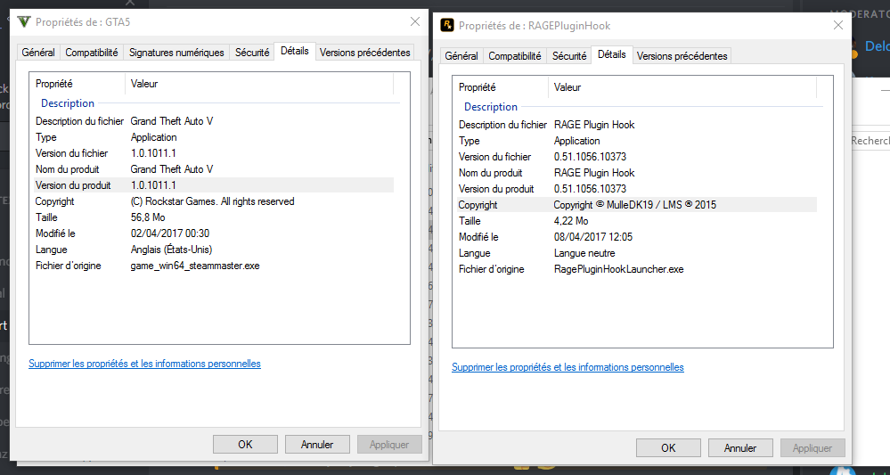This screenshot has height=475, width=890.
Task: Open Versions précédentes tab in GTA5 window
Action: point(365,53)
